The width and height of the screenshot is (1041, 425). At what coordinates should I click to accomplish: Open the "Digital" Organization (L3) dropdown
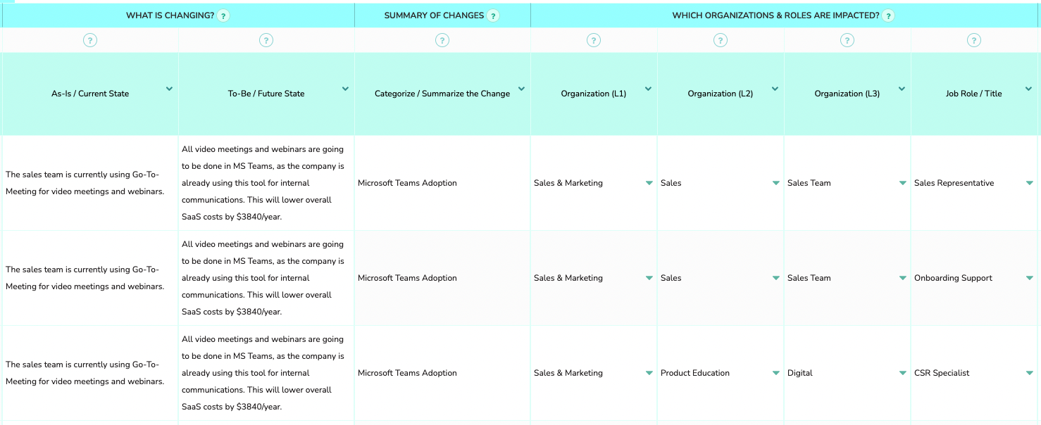pyautogui.click(x=902, y=373)
